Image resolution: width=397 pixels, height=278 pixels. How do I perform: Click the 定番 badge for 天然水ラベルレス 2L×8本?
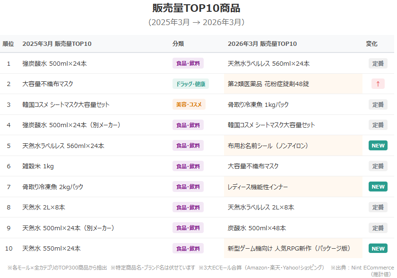(x=378, y=207)
